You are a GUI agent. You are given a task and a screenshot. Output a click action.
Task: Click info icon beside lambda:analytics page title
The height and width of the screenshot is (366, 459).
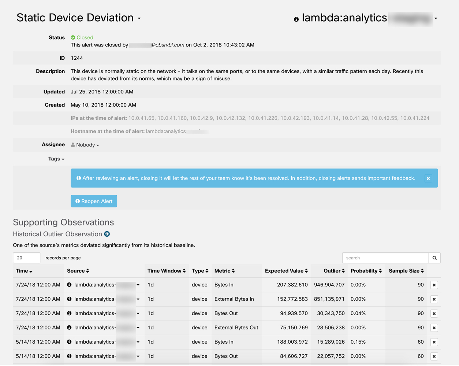click(x=296, y=19)
